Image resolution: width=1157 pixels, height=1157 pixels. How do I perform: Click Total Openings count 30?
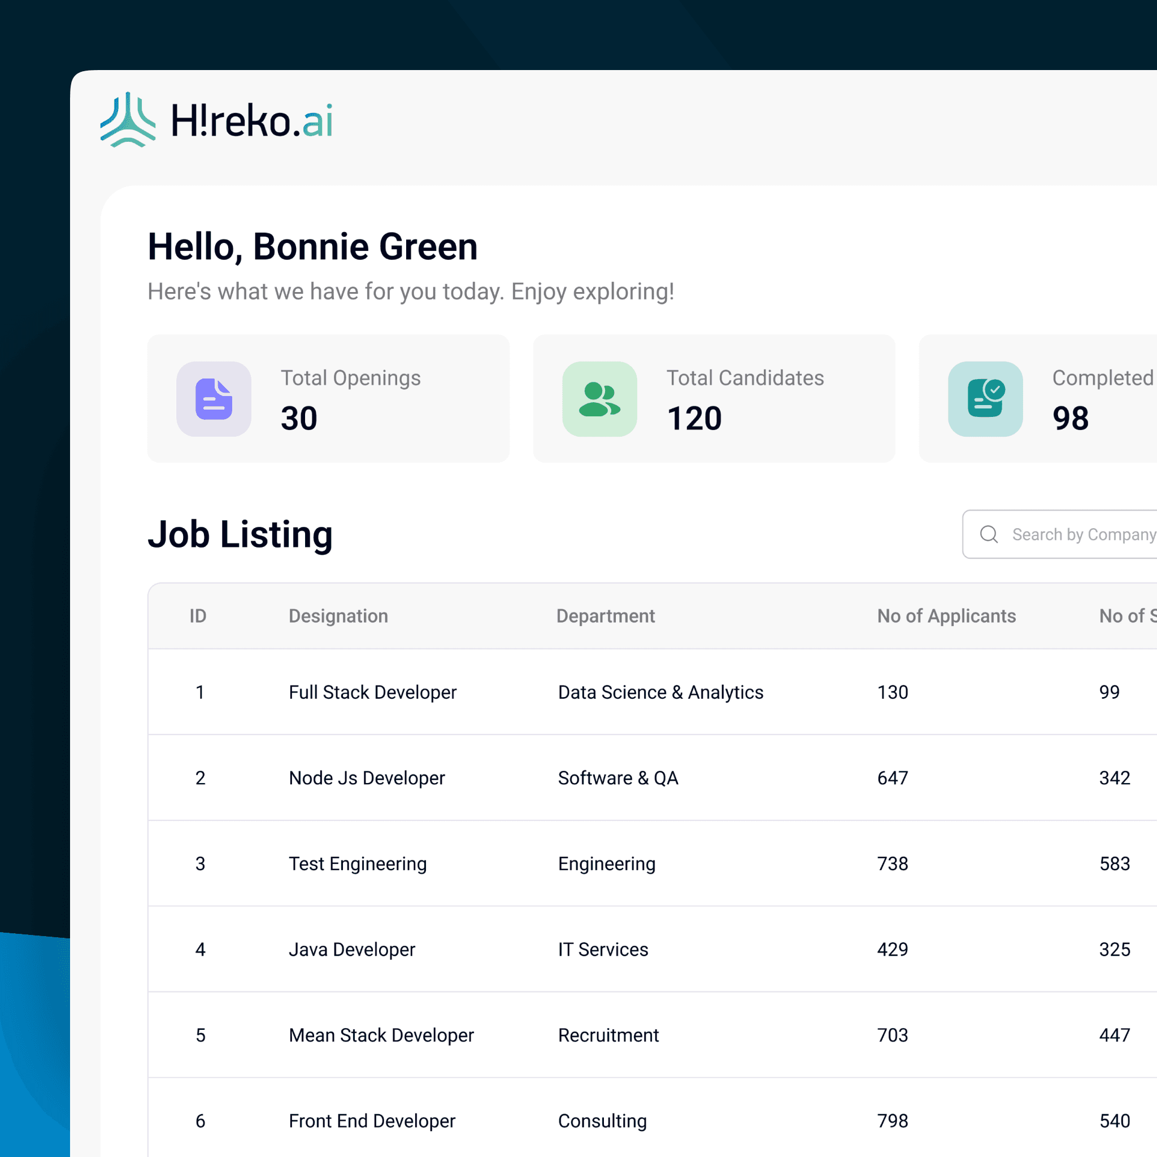coord(299,418)
